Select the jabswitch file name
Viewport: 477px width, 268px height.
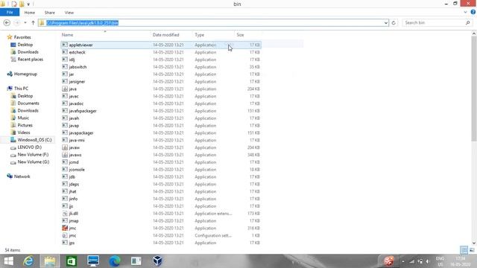click(x=78, y=67)
